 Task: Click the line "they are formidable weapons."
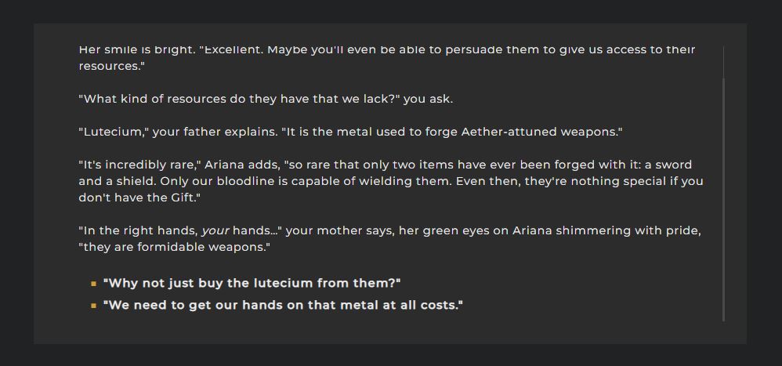click(175, 248)
